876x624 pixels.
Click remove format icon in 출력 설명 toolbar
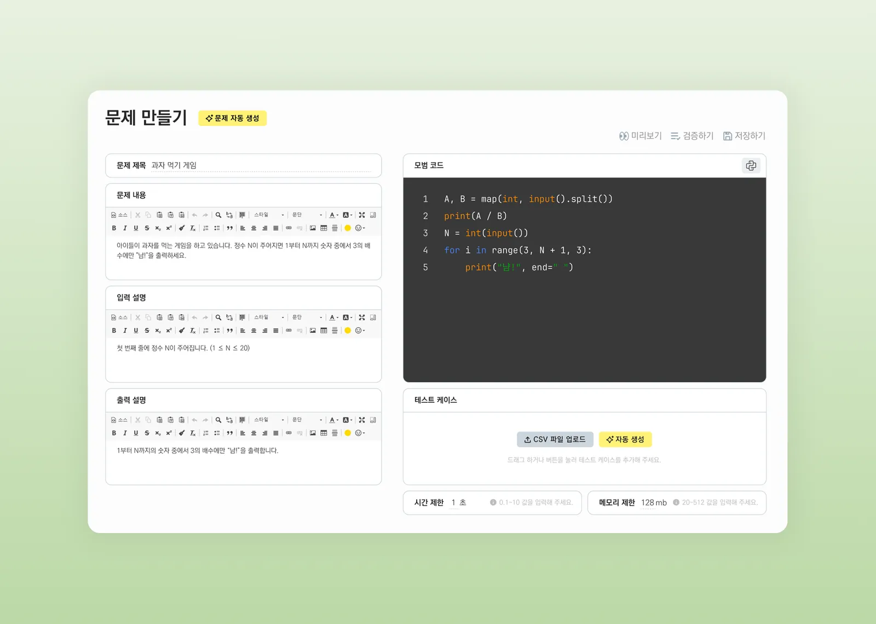click(193, 433)
